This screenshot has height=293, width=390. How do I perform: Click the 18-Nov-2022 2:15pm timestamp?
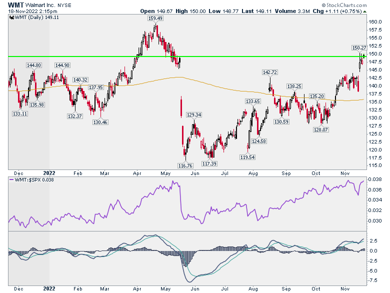point(32,11)
